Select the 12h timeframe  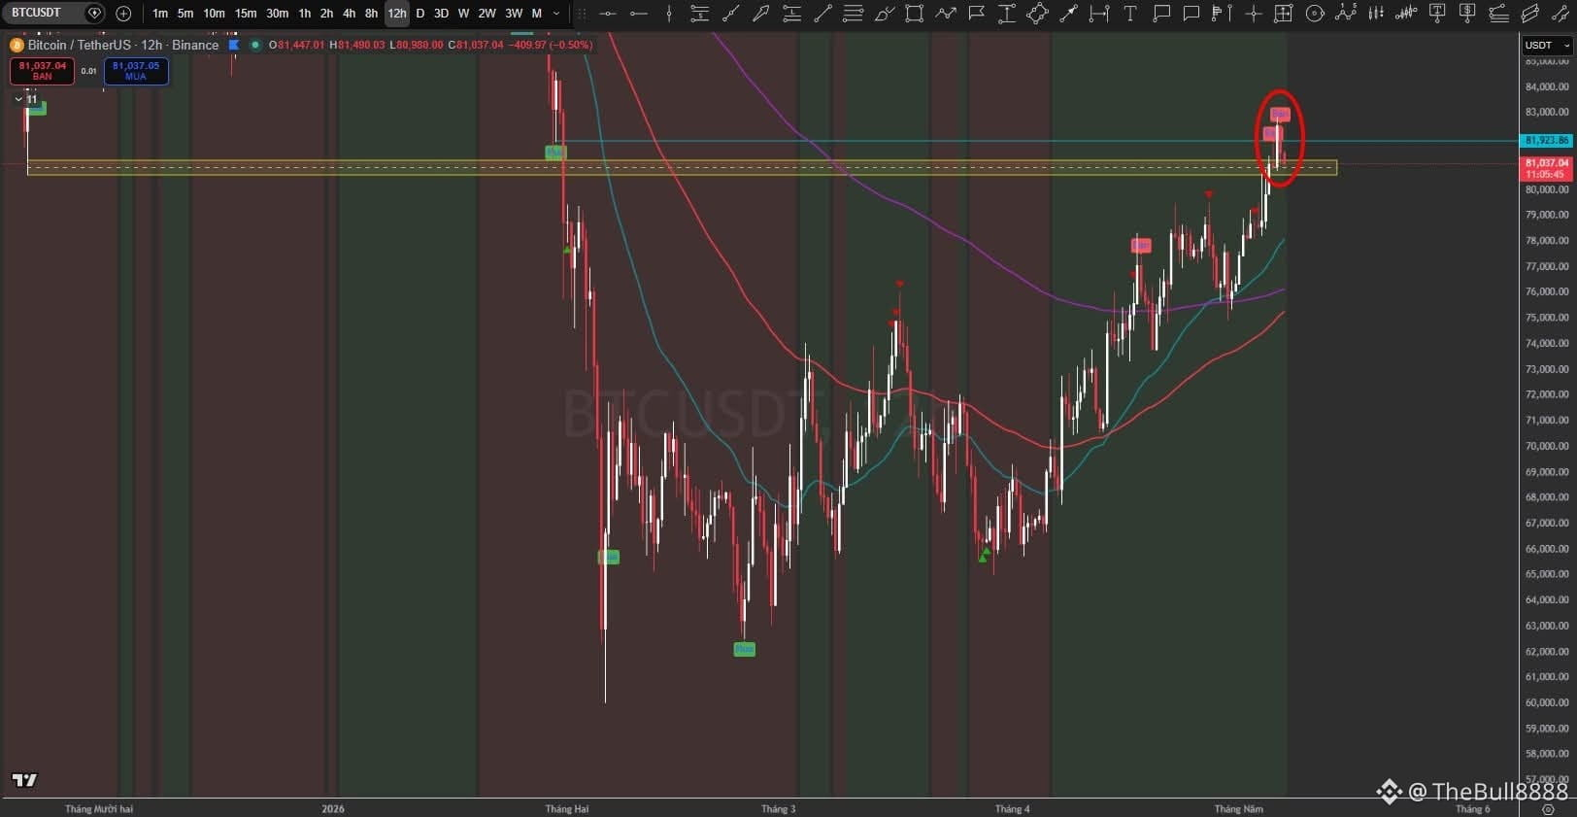click(396, 14)
